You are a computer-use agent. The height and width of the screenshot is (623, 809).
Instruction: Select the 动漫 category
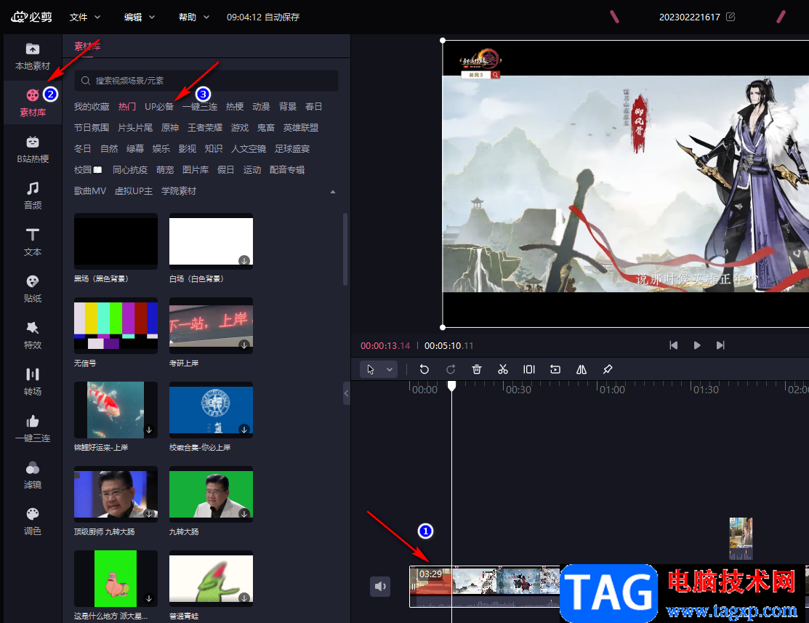click(261, 106)
